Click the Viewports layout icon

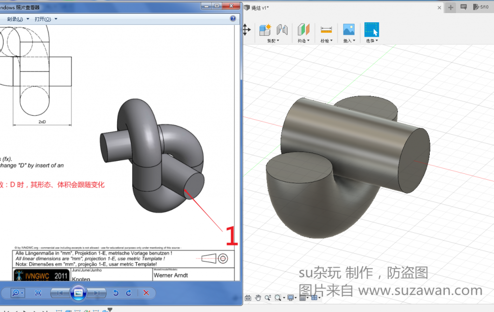click(314, 298)
